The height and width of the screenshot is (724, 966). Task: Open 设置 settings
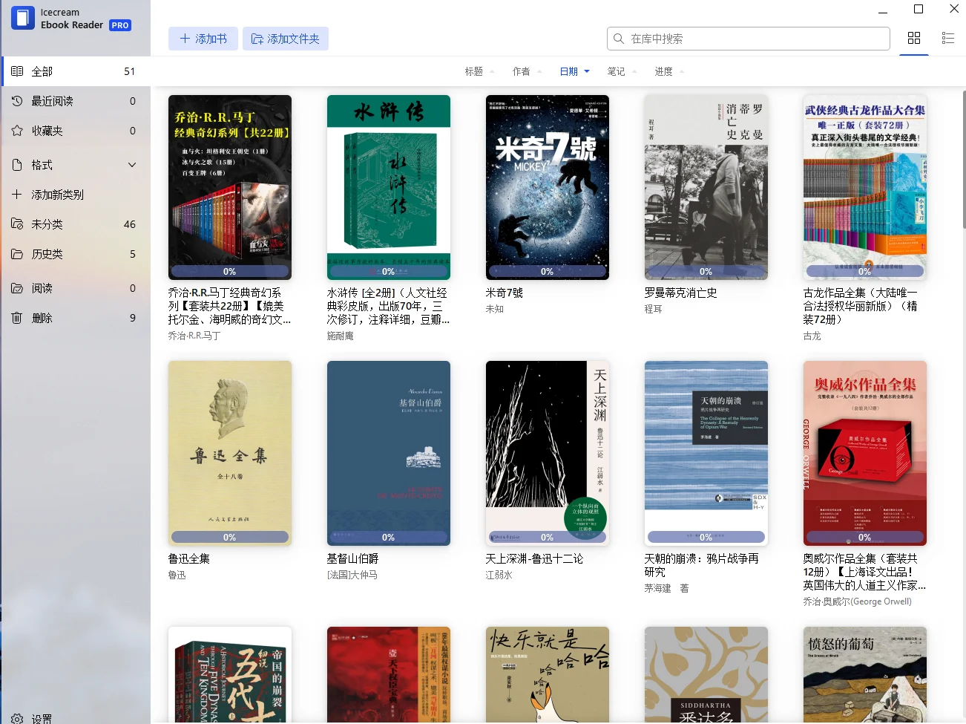tap(32, 718)
